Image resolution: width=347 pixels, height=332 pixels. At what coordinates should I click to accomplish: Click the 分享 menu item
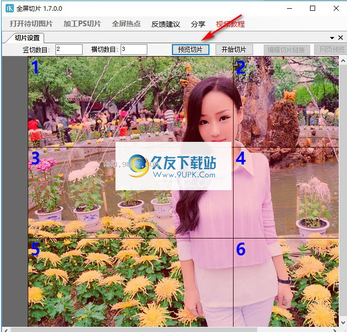point(198,24)
